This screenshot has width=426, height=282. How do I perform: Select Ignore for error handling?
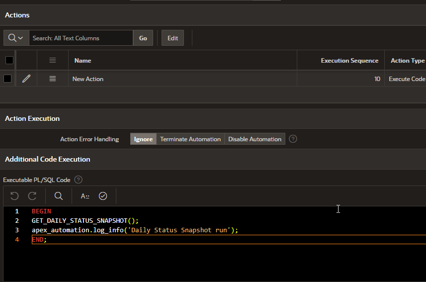[143, 139]
